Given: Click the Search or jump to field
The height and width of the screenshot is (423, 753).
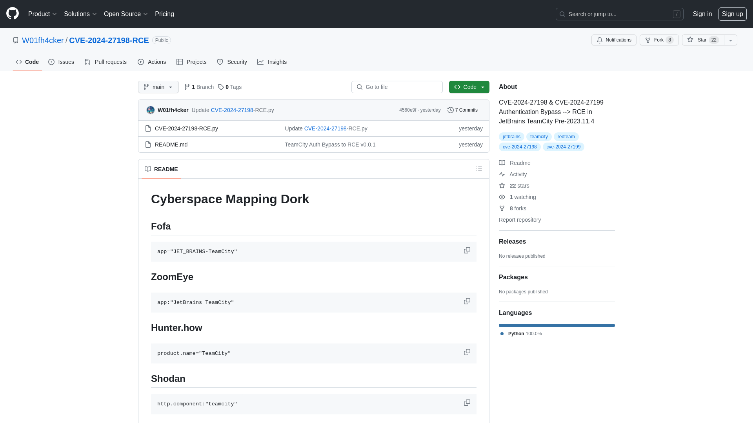Looking at the screenshot, I should pyautogui.click(x=619, y=14).
